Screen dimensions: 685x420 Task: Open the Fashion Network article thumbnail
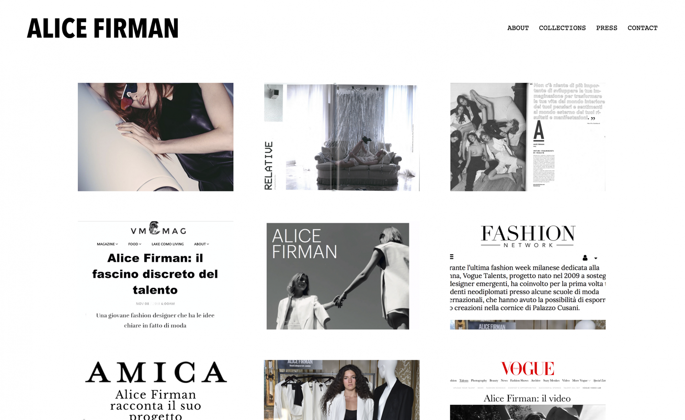(x=528, y=275)
